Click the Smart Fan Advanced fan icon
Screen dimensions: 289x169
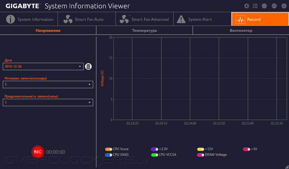point(124,19)
